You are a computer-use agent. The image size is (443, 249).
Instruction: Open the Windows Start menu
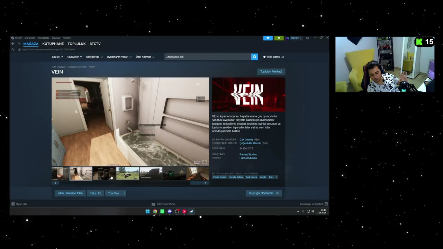click(147, 211)
